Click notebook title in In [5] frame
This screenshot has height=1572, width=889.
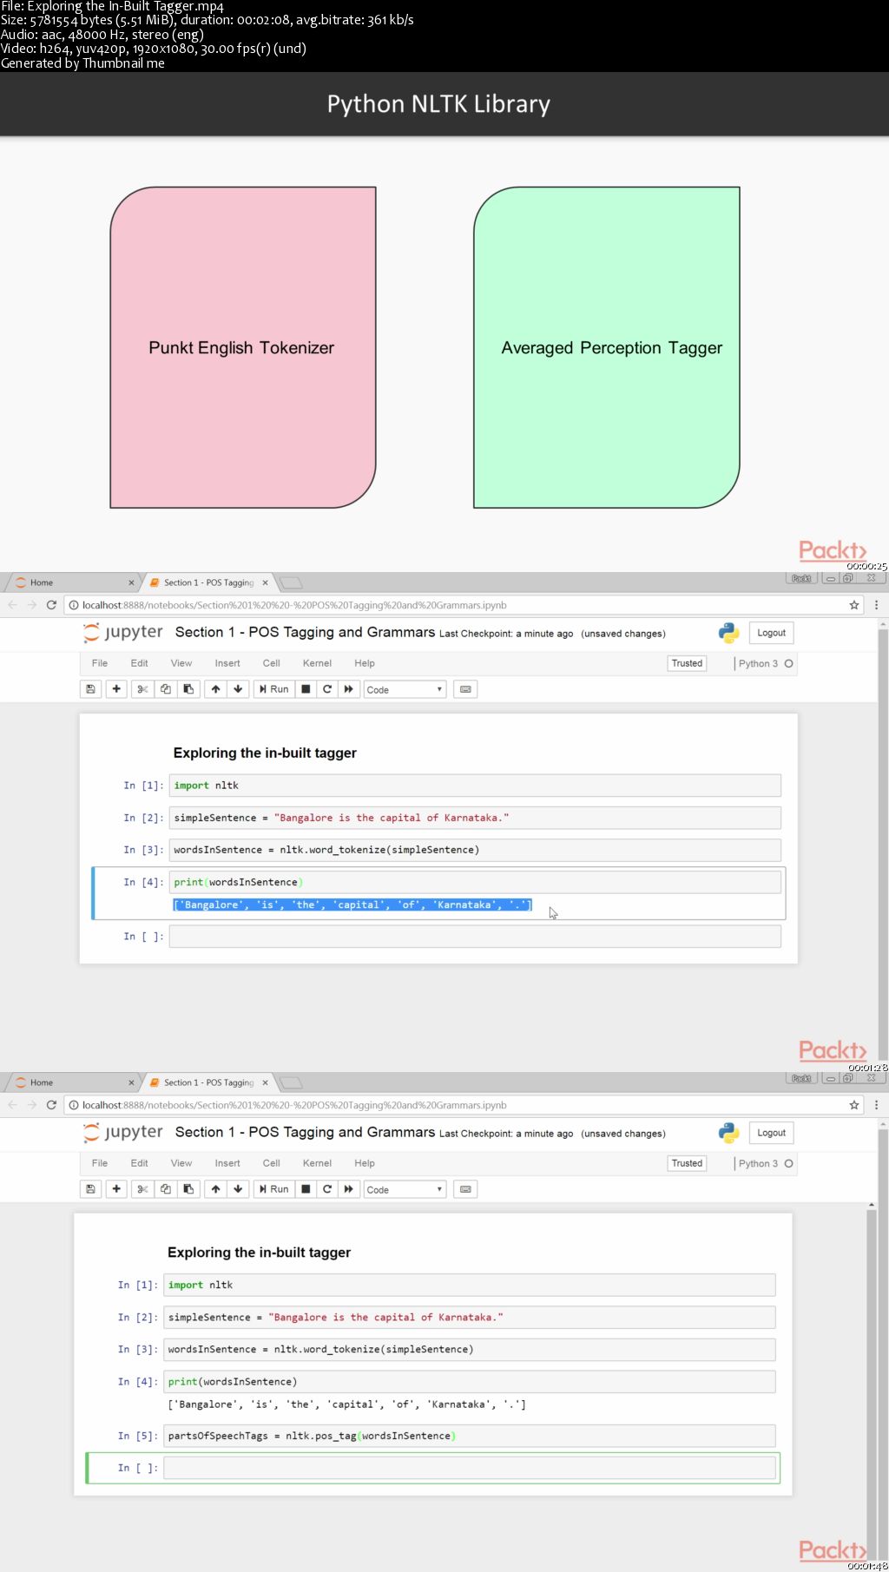(305, 1132)
